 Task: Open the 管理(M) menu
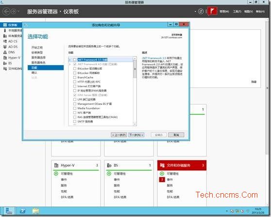[224, 11]
